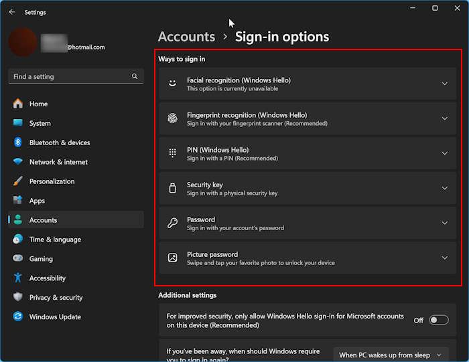Expand Facial recognition chevron
The image size is (469, 362).
[x=445, y=84]
